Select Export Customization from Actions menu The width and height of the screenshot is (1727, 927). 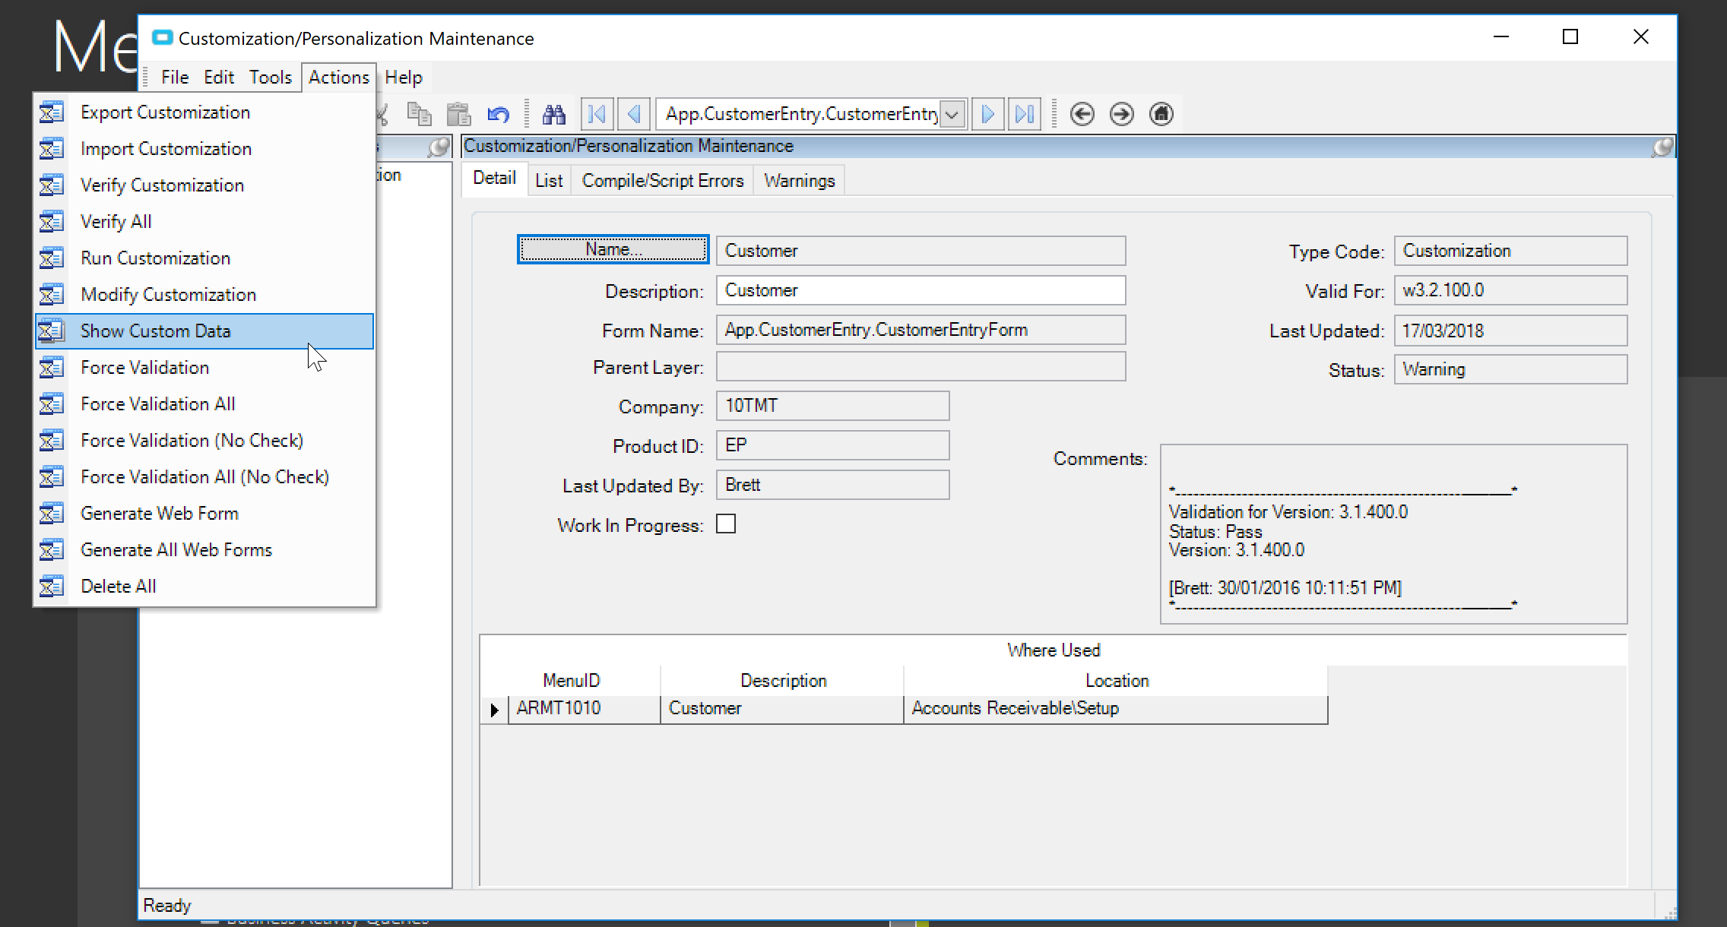click(x=165, y=112)
